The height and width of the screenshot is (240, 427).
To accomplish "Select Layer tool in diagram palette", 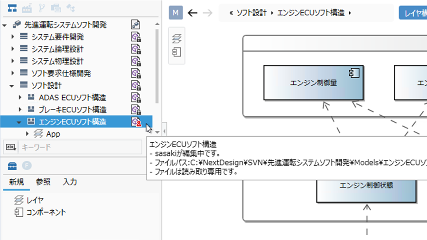I will (x=176, y=39).
